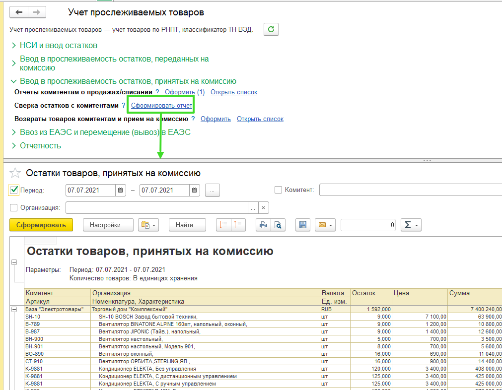The height and width of the screenshot is (390, 502).
Task: Select Остаток column header
Action: [371, 297]
